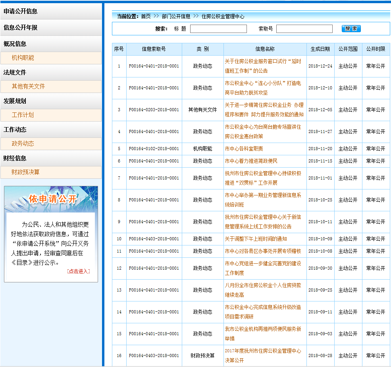Open article 市中心党组进一步健全完善党的建设工作制度
This screenshot has height=367, width=391.
[263, 268]
